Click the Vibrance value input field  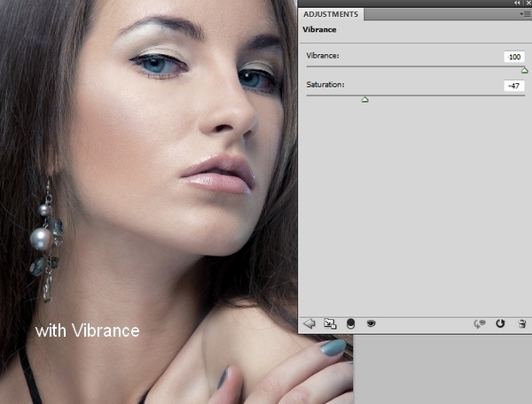[513, 57]
